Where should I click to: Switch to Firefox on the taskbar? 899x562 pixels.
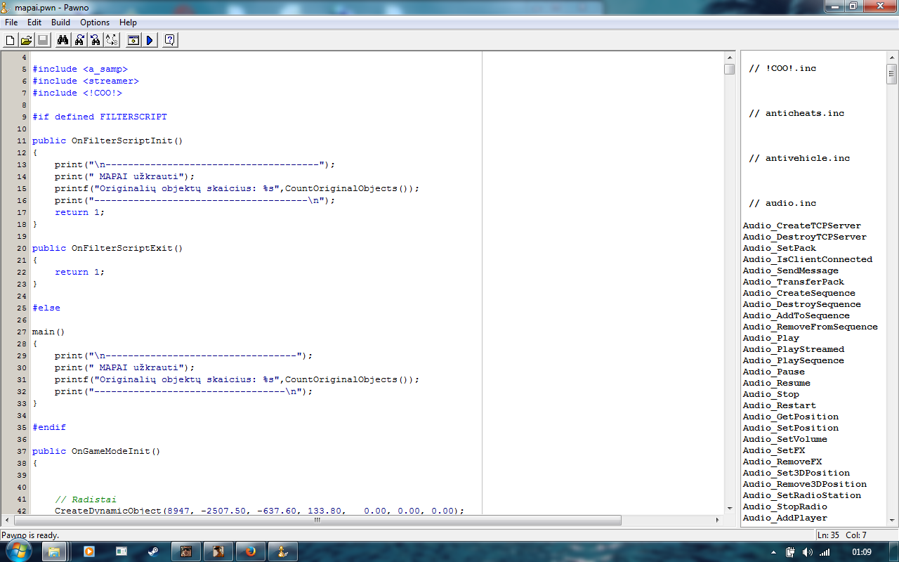[251, 551]
